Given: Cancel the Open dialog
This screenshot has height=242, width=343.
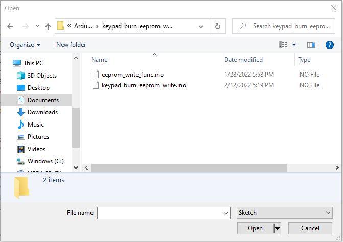Looking at the screenshot, I should coord(310,228).
